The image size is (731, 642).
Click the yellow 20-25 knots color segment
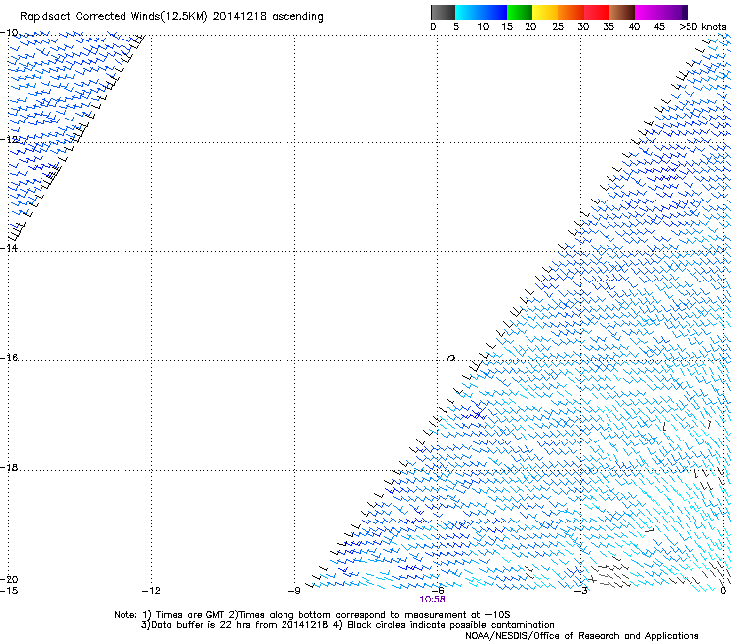pos(545,12)
